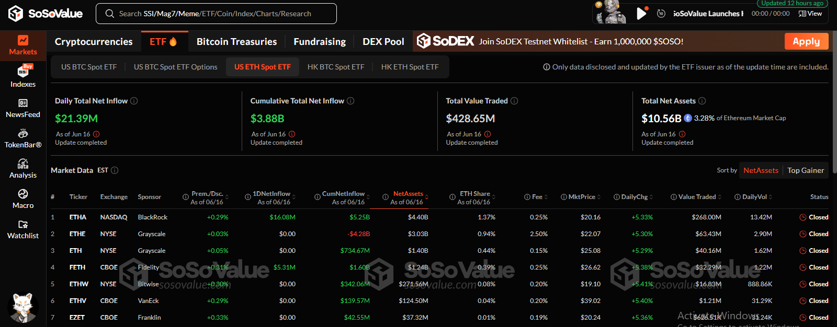This screenshot has width=837, height=327.
Task: Sort table by MktPrice column arrows
Action: [x=599, y=197]
